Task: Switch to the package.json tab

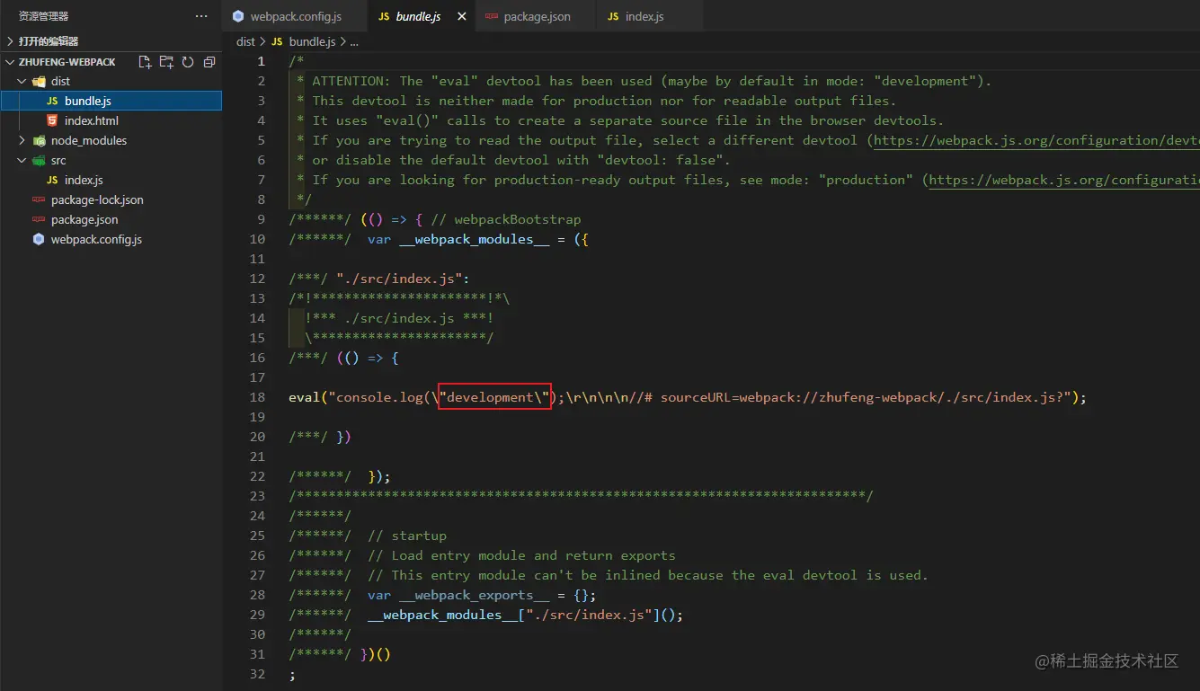Action: 537,17
